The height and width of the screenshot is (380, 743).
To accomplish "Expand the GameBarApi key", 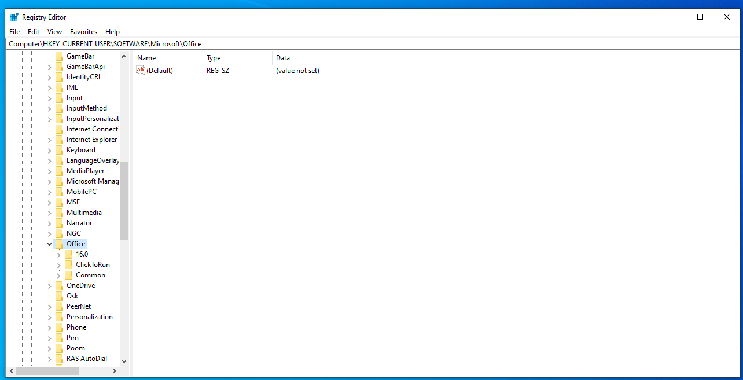I will coord(49,67).
